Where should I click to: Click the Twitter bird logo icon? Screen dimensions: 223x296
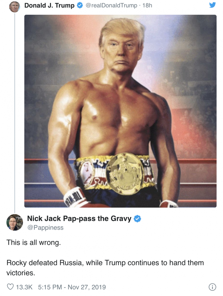212,5
